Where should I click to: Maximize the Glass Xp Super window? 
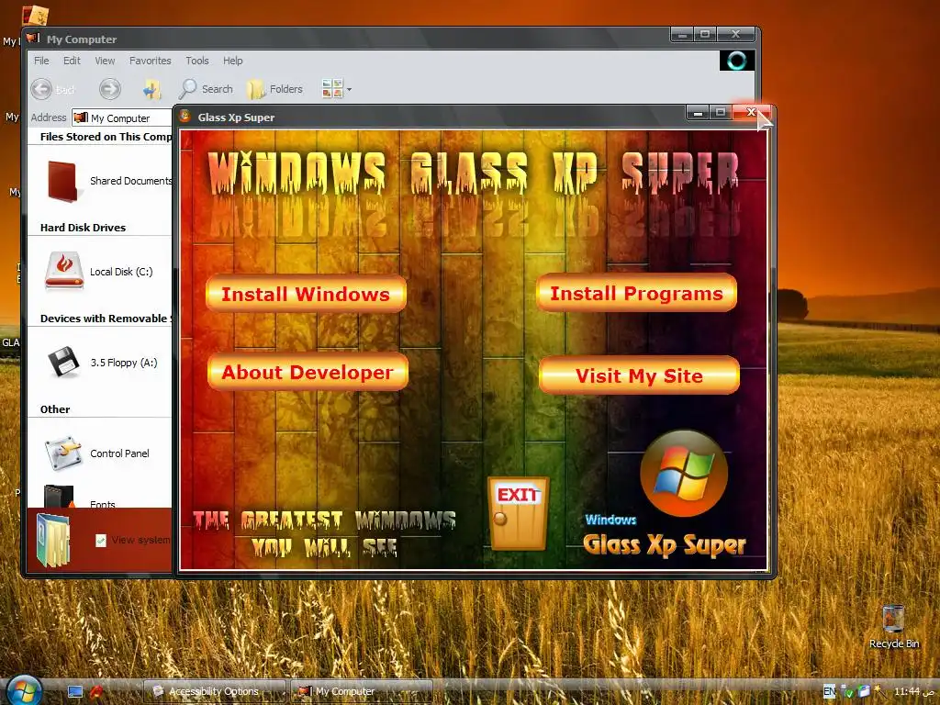tap(722, 113)
